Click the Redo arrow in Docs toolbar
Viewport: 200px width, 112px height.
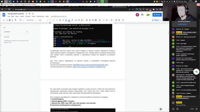[x=7, y=20]
